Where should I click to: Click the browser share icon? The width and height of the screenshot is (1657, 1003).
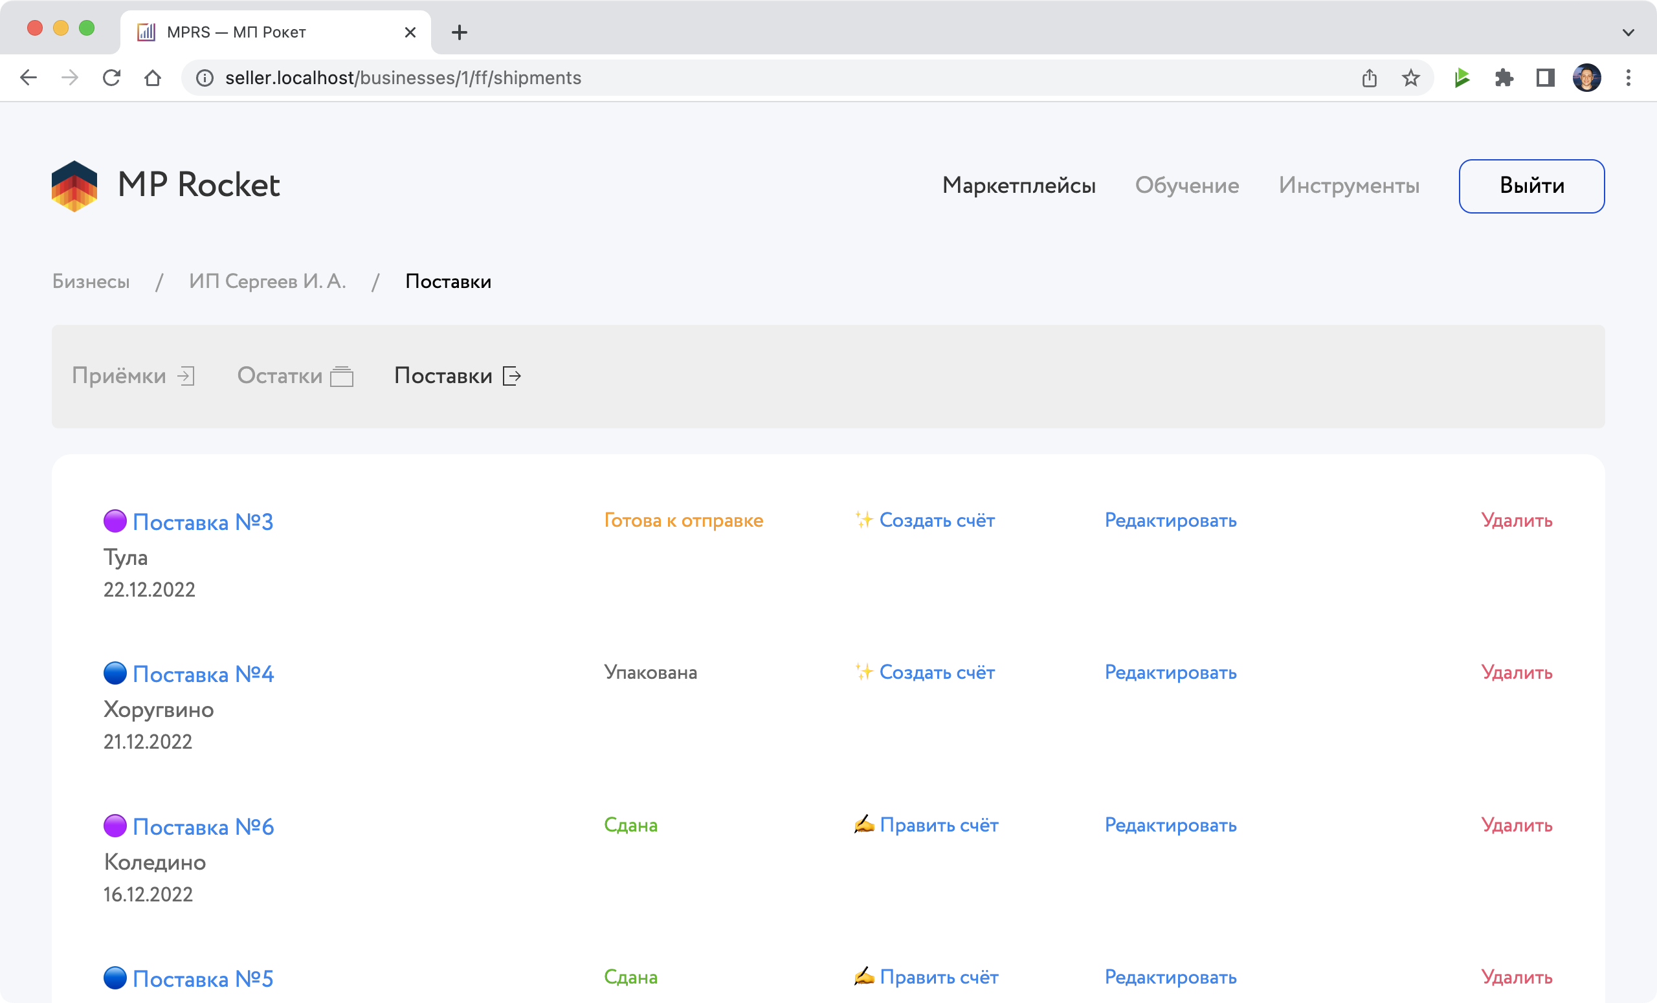click(x=1369, y=78)
